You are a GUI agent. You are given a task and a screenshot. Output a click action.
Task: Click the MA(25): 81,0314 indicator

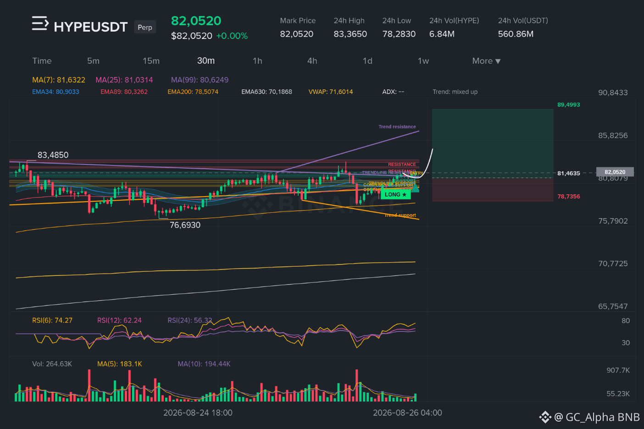click(x=124, y=80)
